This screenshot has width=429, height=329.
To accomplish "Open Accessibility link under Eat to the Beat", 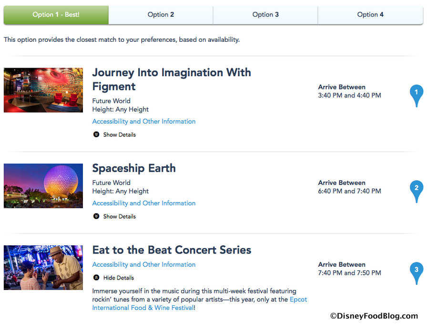I will click(144, 264).
